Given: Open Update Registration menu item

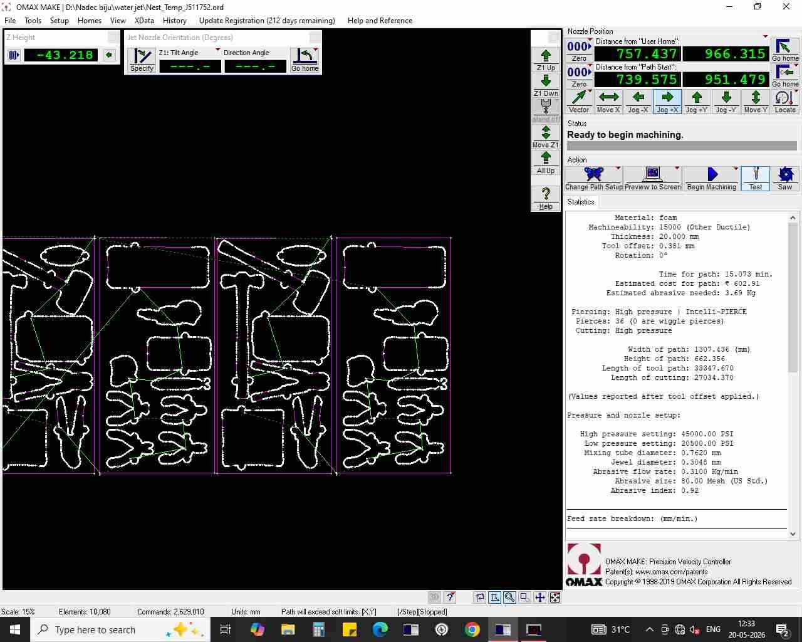Looking at the screenshot, I should [x=267, y=21].
